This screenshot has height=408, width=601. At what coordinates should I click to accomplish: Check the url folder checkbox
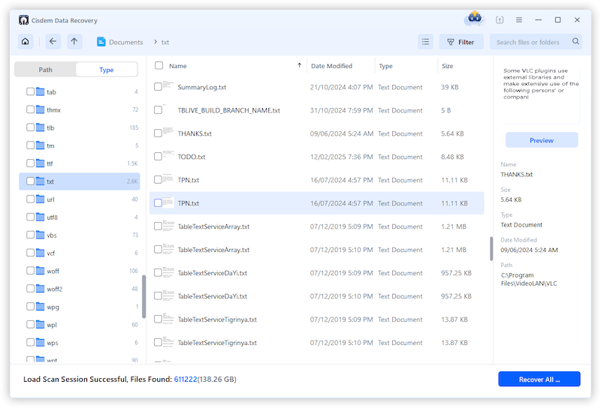coord(30,199)
